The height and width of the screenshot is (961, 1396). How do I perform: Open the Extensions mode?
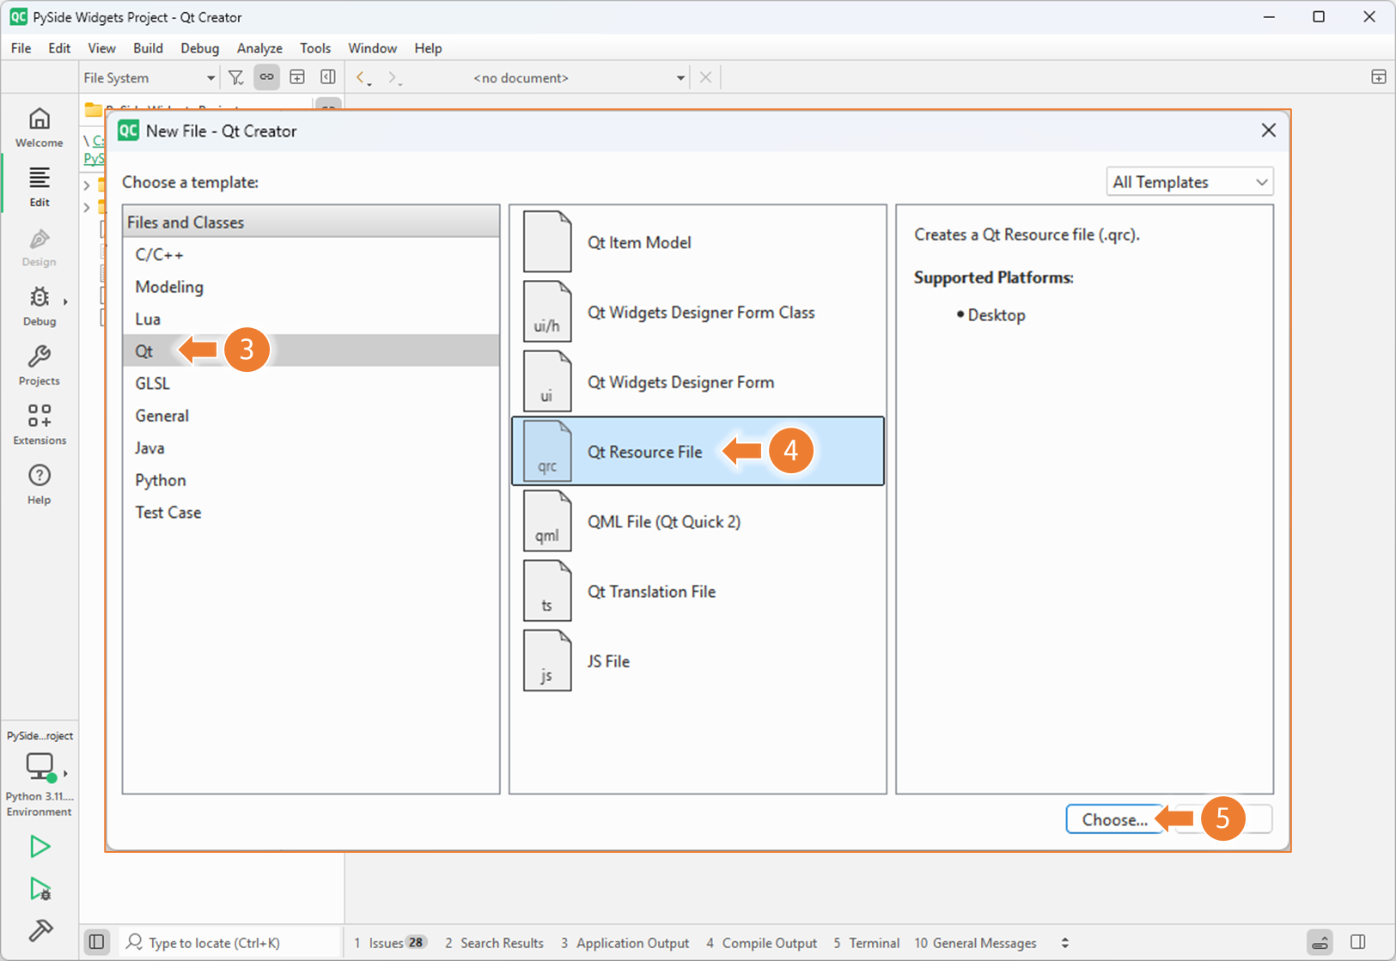click(x=40, y=424)
